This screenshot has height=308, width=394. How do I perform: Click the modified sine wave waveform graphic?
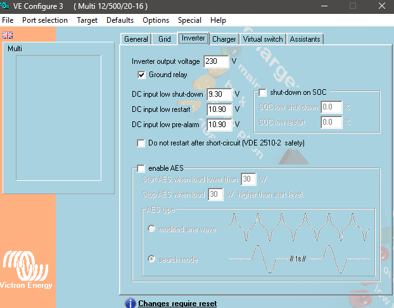(x=299, y=227)
